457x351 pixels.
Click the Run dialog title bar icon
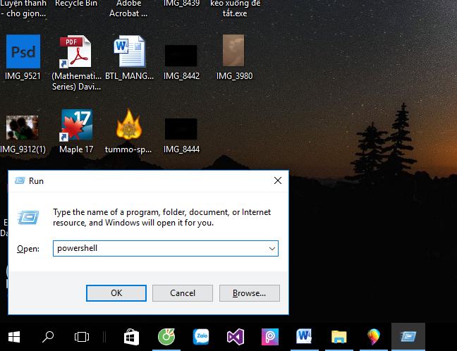tap(20, 180)
